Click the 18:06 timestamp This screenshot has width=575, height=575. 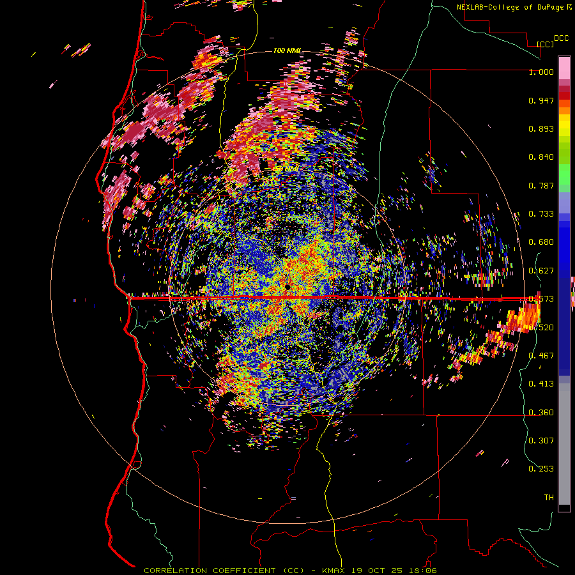(x=422, y=571)
